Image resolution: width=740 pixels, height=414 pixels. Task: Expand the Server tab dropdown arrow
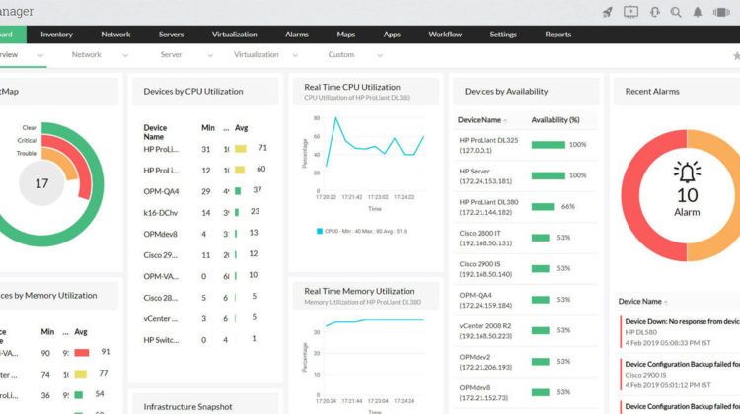(x=210, y=55)
